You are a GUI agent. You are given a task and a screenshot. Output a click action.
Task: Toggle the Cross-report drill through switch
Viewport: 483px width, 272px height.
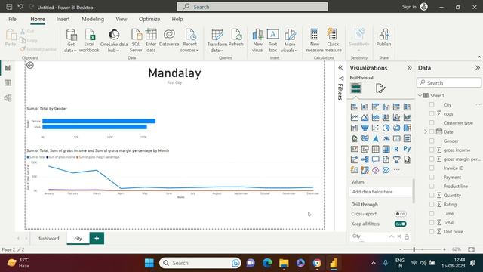point(400,214)
